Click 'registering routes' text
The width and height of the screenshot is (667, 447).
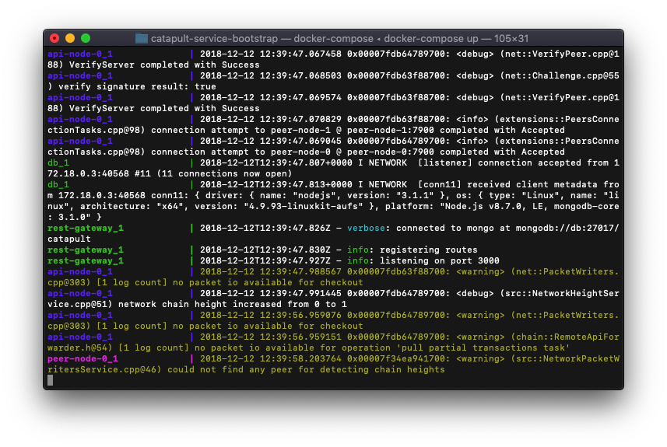(x=429, y=250)
